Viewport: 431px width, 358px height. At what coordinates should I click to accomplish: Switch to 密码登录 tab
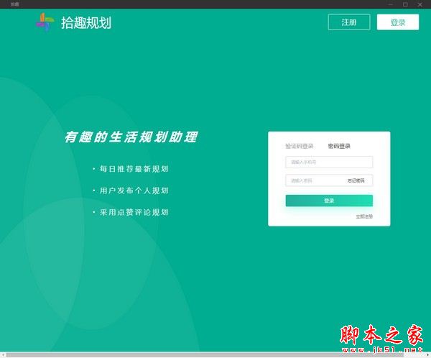(339, 146)
